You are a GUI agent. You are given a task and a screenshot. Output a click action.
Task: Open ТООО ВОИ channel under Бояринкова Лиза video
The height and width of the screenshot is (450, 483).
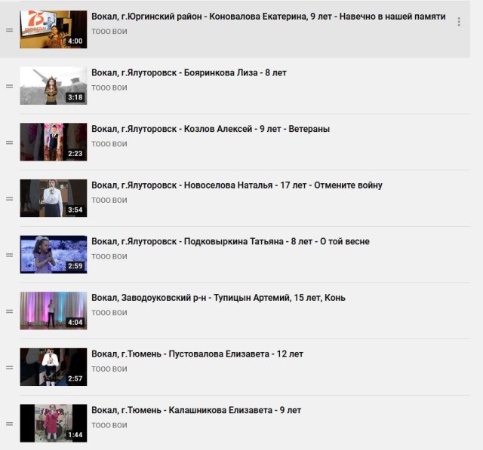109,88
